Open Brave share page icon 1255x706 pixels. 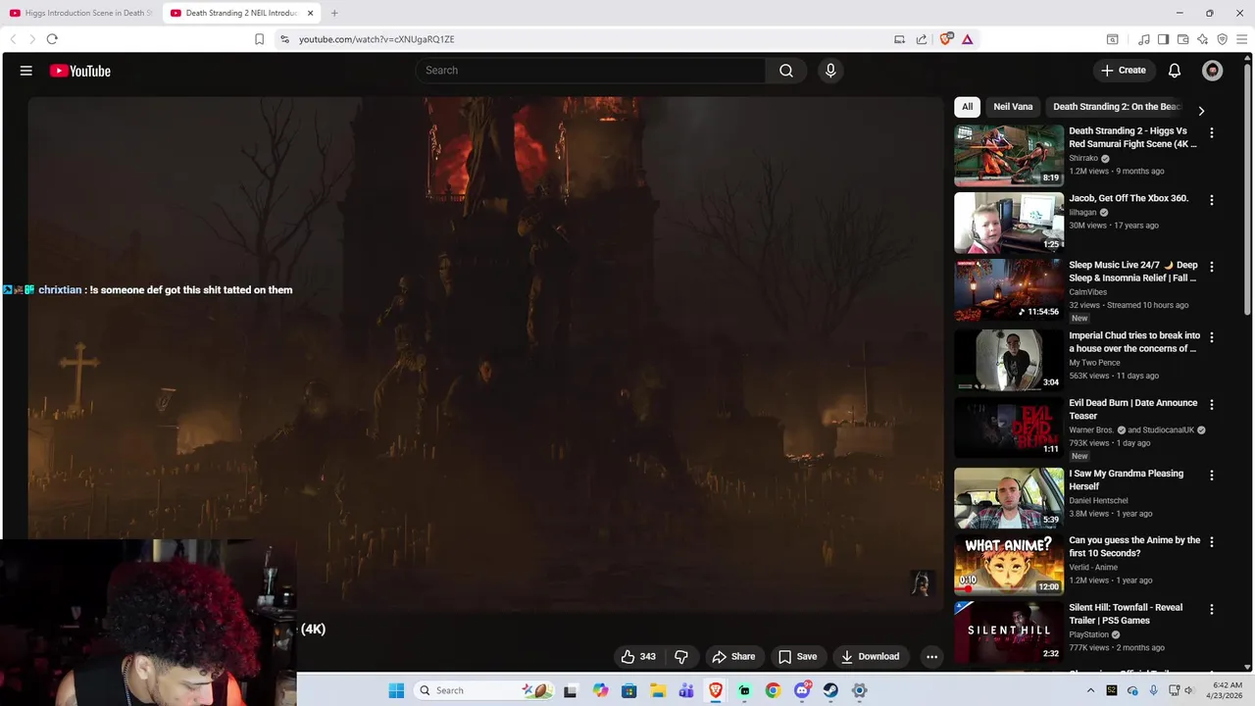[x=922, y=39]
